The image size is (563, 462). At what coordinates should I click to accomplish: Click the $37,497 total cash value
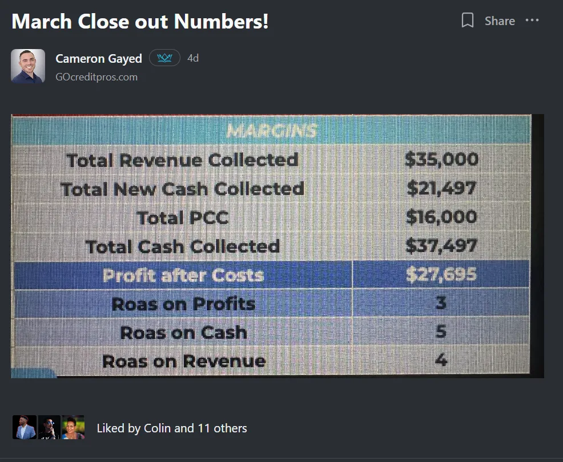tap(441, 246)
